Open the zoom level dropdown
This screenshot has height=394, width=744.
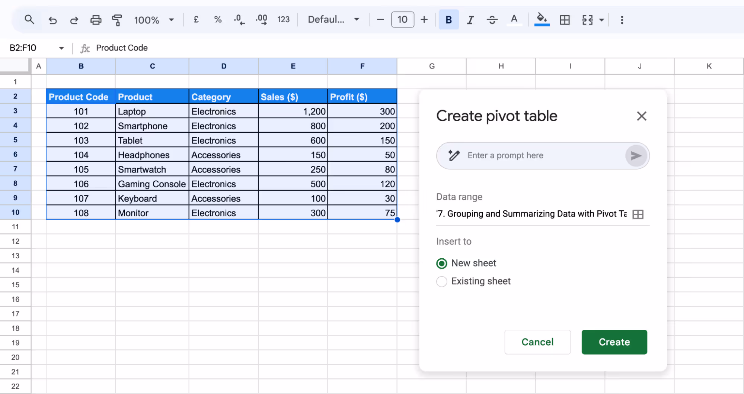(x=171, y=20)
